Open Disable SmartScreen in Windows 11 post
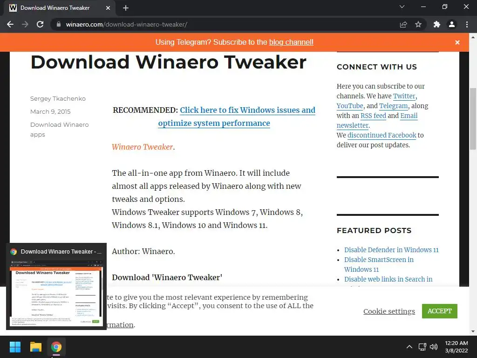Image resolution: width=477 pixels, height=358 pixels. (x=379, y=265)
